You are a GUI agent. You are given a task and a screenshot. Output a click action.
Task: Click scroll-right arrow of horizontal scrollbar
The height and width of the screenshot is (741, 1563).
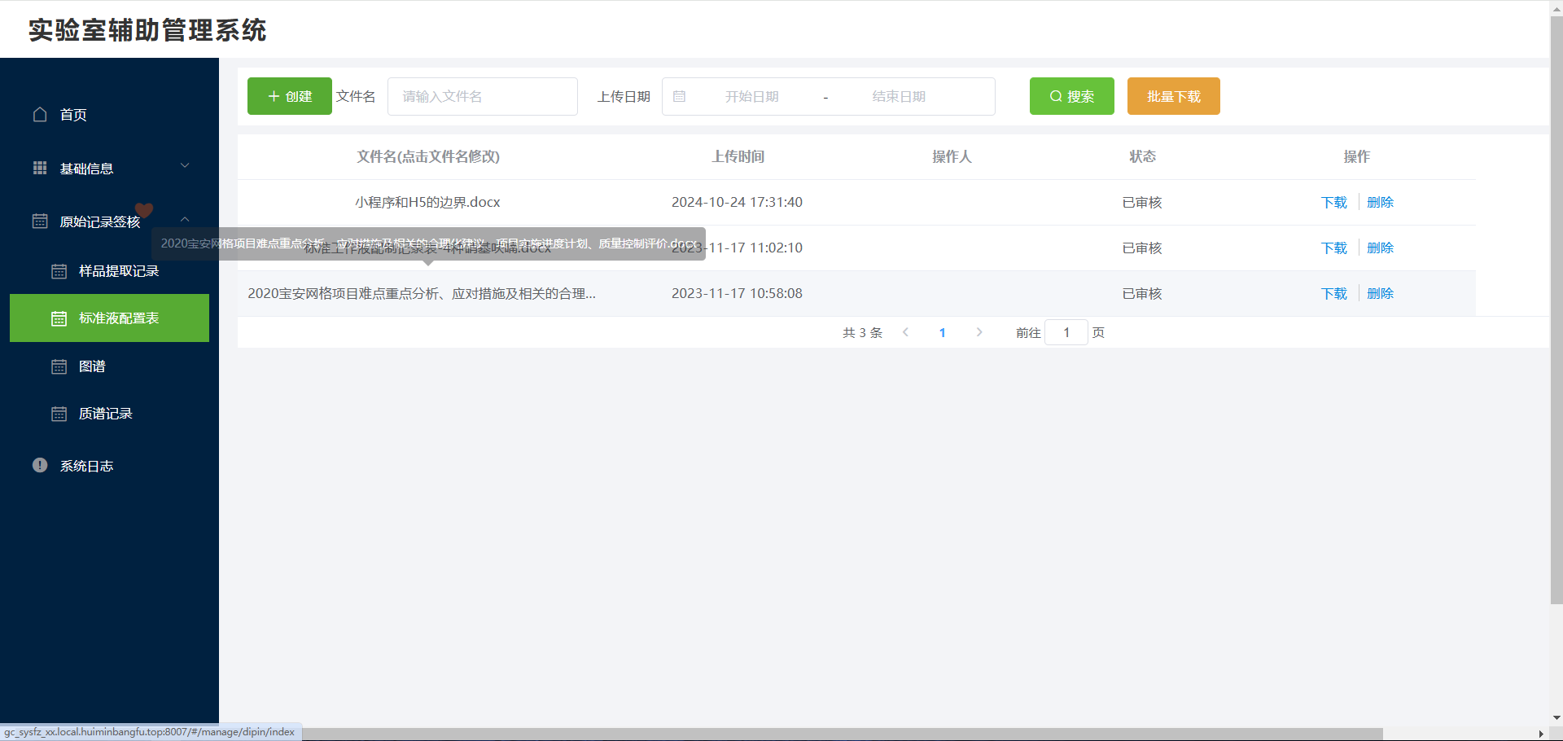pyautogui.click(x=1540, y=734)
